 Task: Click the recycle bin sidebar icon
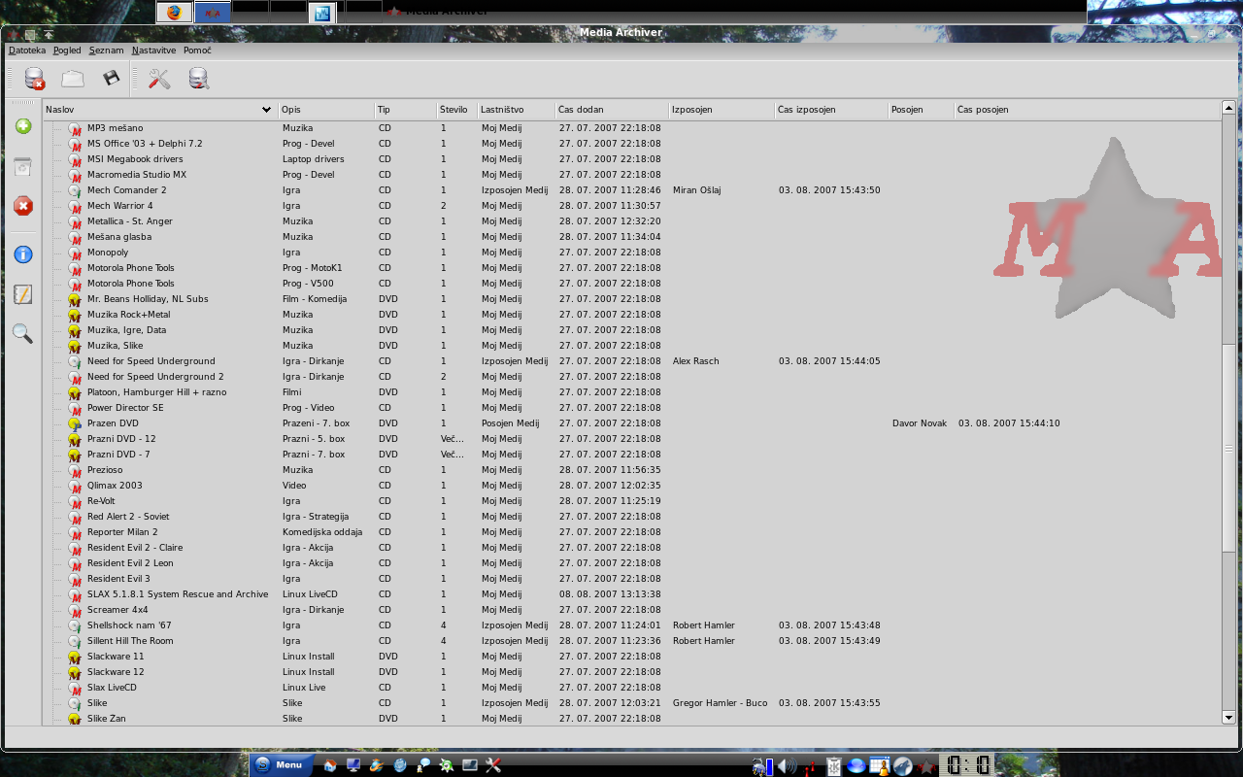pos(23,167)
